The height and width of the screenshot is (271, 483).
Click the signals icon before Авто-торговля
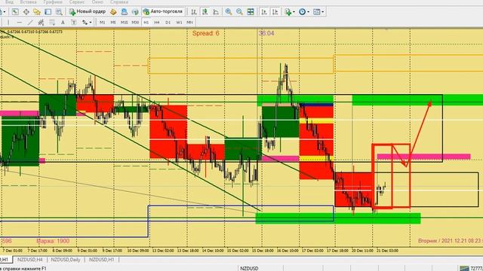(135, 12)
